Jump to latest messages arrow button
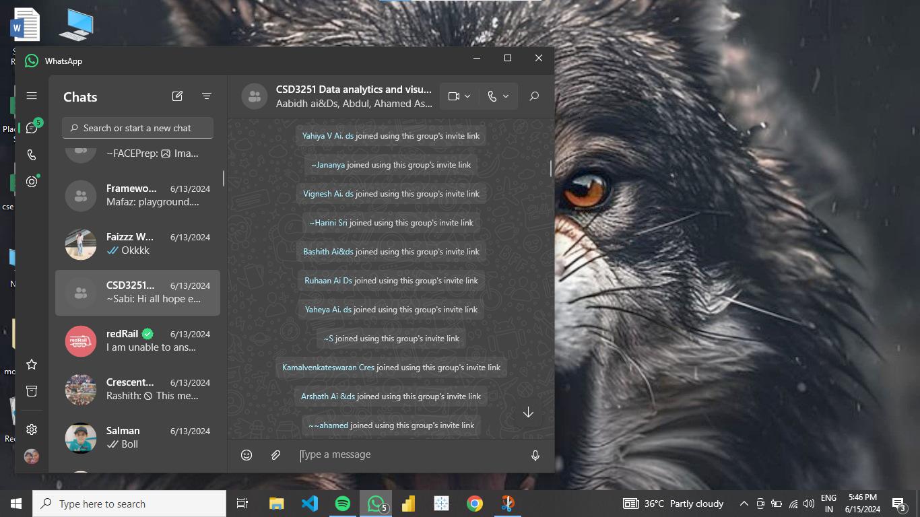 528,412
